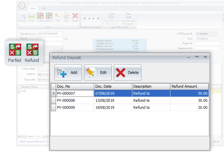Click the 07/08/2019 date cell
Screen dimensions: 224x156
113,93
